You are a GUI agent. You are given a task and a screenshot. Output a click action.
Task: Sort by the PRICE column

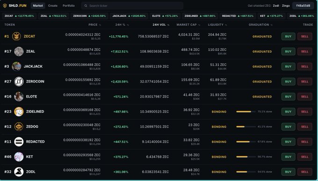[x=94, y=25]
